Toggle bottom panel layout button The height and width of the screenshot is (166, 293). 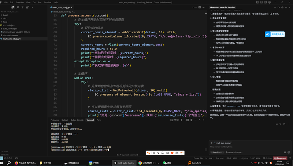pos(262,2)
